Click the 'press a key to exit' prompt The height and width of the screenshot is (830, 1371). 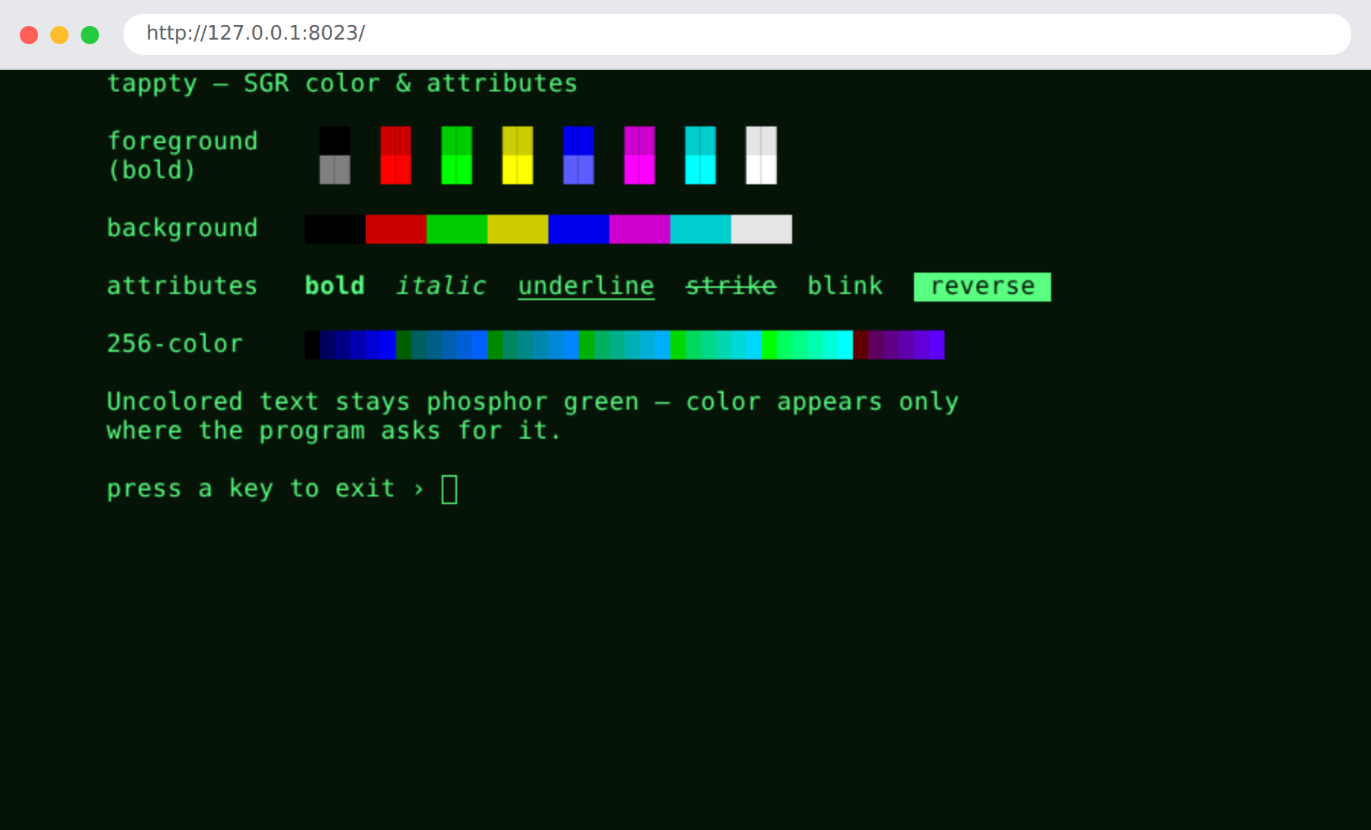[x=251, y=489]
